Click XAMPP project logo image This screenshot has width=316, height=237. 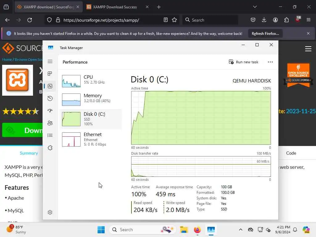pyautogui.click(x=18, y=80)
